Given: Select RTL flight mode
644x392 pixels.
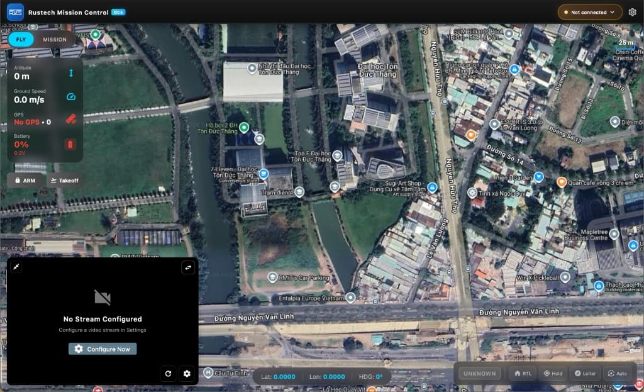Looking at the screenshot, I should pos(523,373).
